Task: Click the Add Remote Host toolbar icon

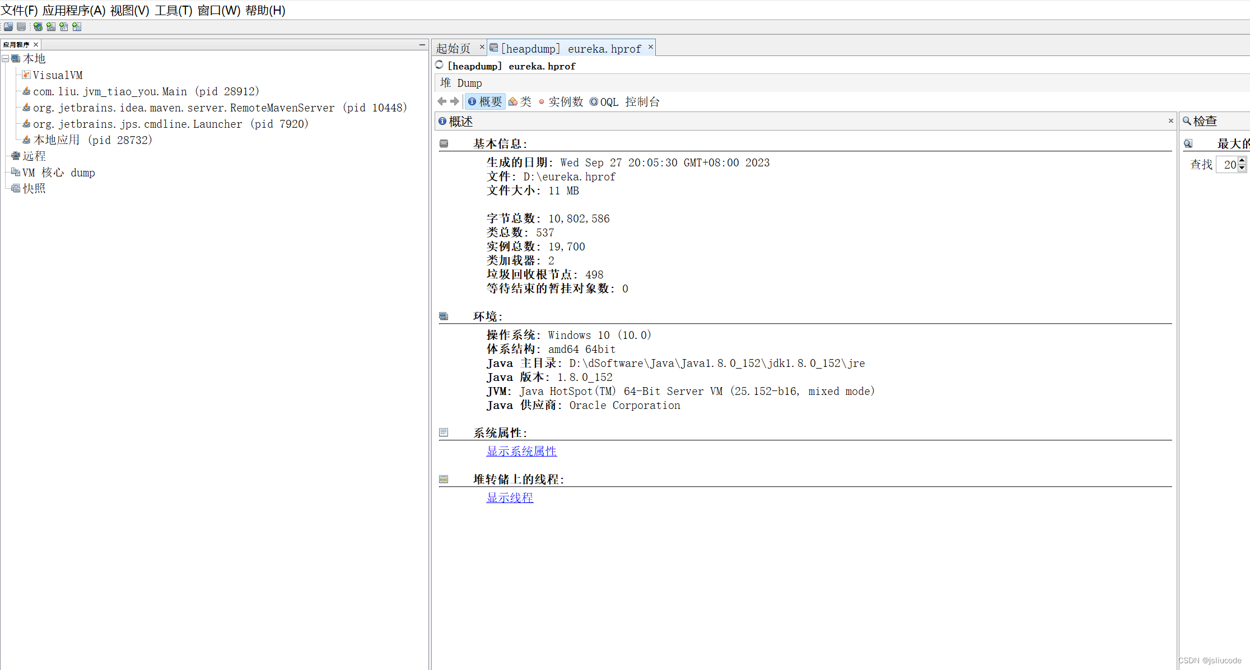Action: (38, 27)
